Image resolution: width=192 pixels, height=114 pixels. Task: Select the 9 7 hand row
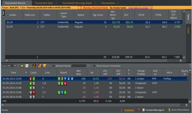tap(95, 92)
